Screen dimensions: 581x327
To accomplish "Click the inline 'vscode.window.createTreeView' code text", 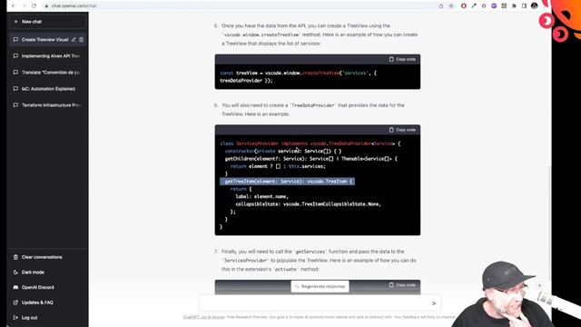I will [x=261, y=35].
